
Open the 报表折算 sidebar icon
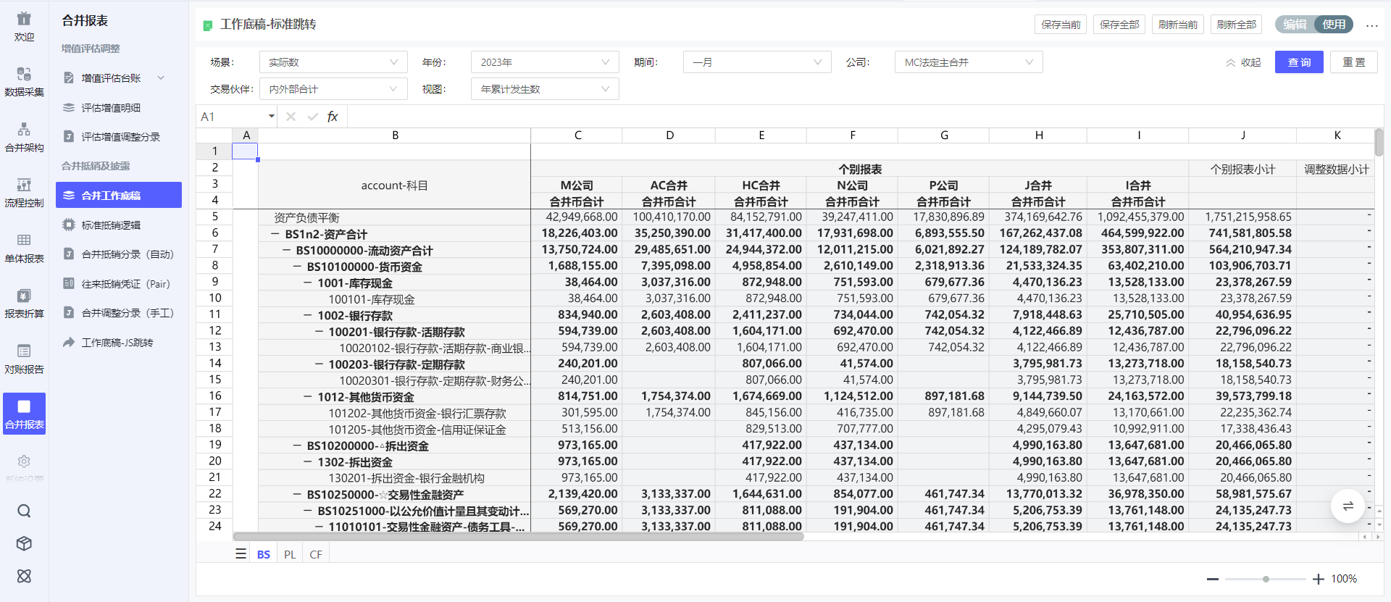click(24, 303)
